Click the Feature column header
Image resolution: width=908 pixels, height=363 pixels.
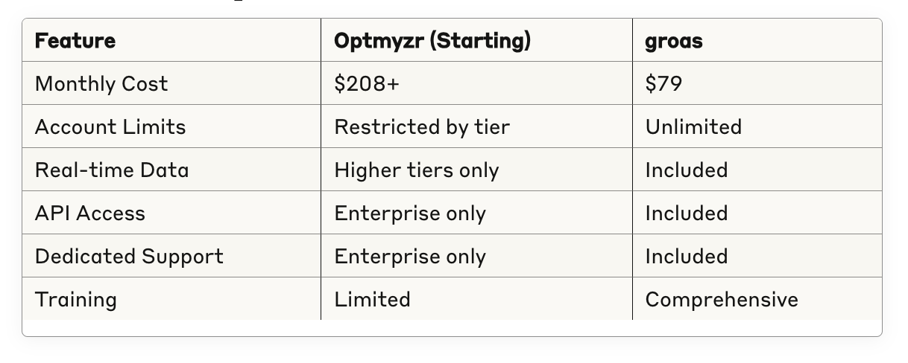[75, 40]
